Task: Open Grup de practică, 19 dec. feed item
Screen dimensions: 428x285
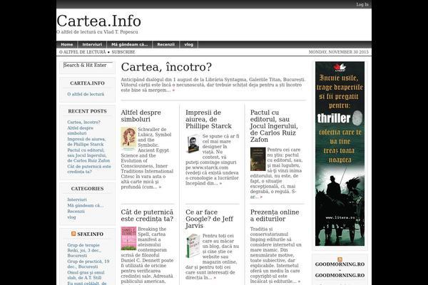Action: 88,264
